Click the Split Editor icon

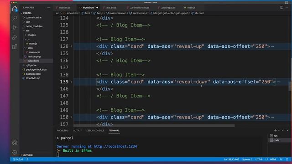282,7
